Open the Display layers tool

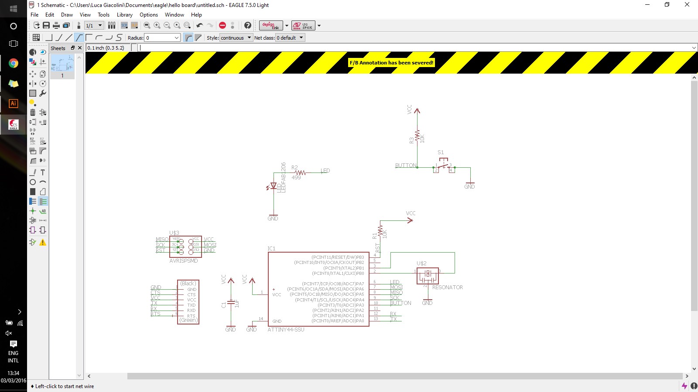coord(33,62)
